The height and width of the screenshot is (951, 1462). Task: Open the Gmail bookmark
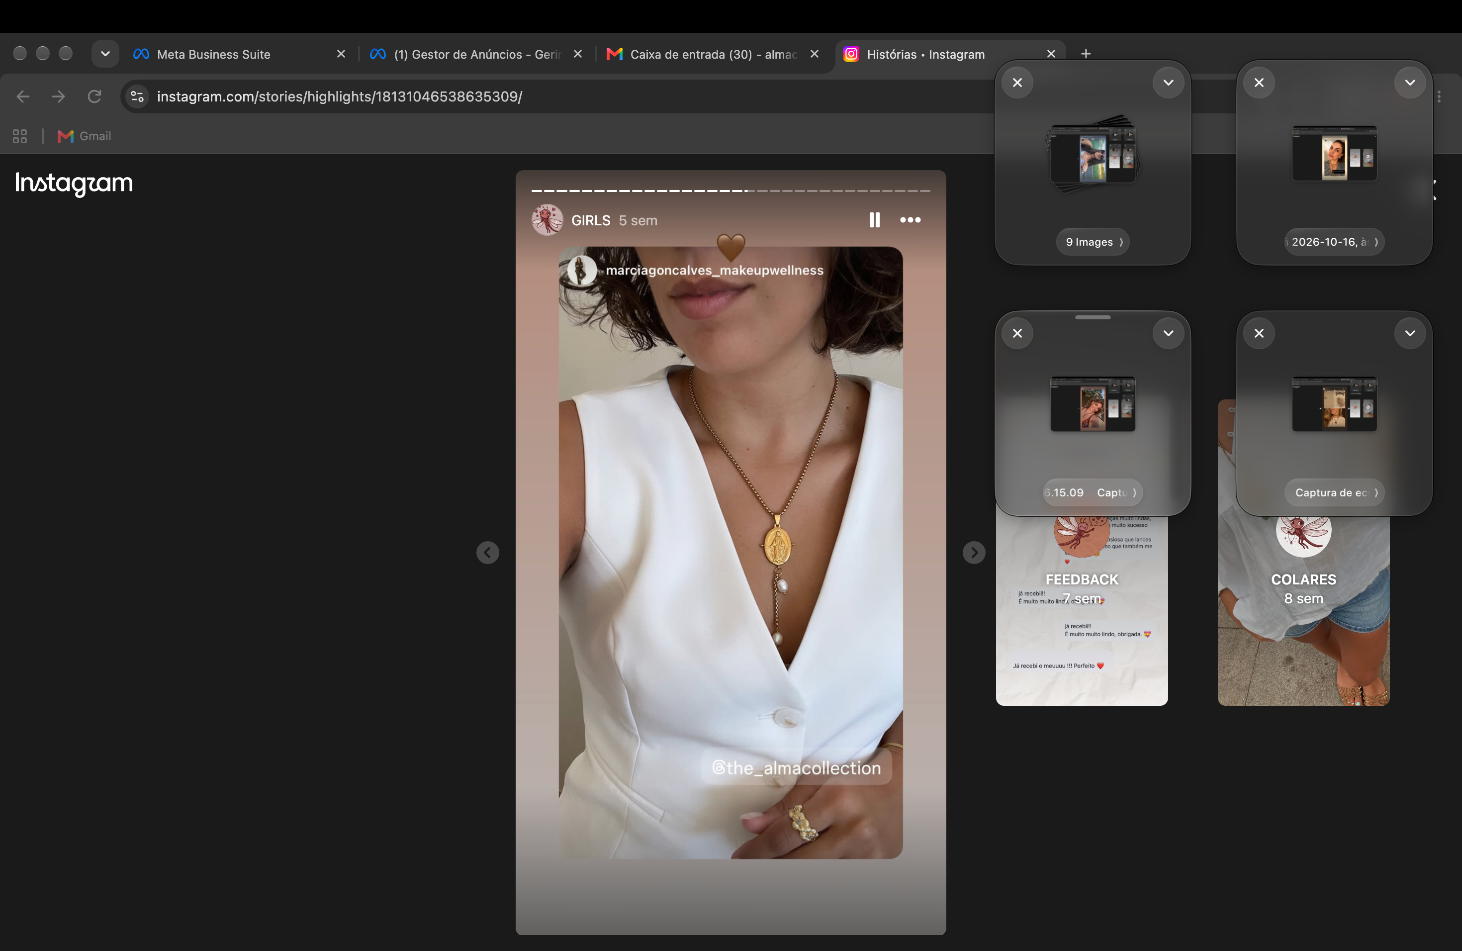84,136
